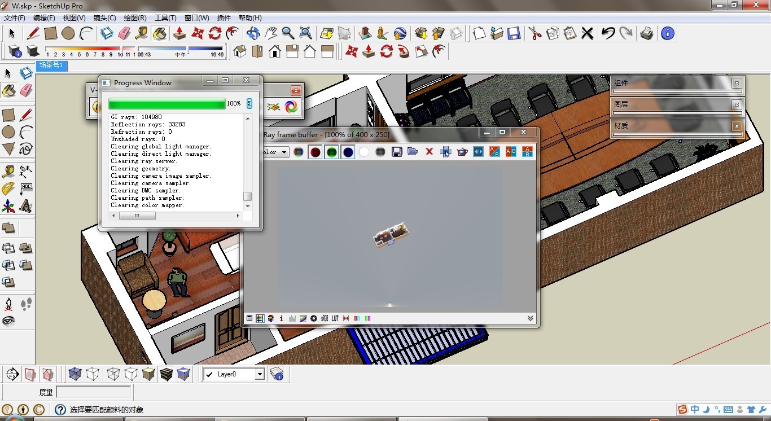
Task: Choose the Rectangle tool in top toolbar
Action: coord(50,33)
